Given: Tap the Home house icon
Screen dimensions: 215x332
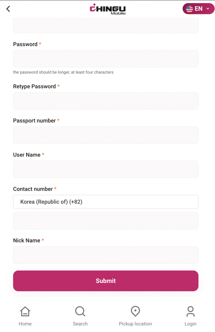Looking at the screenshot, I should pyautogui.click(x=25, y=312).
